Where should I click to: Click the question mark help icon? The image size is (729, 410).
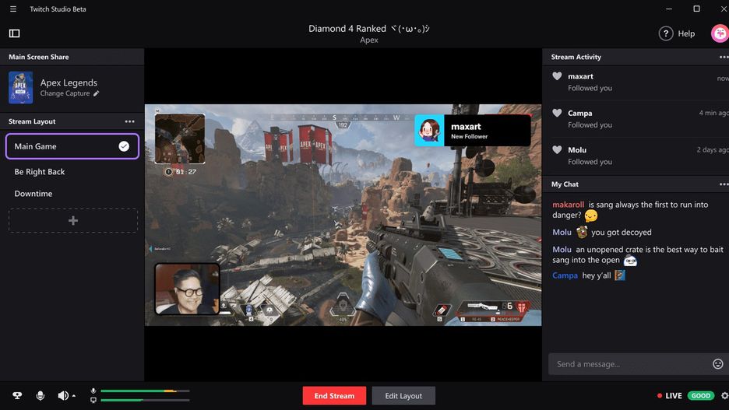[x=666, y=33]
